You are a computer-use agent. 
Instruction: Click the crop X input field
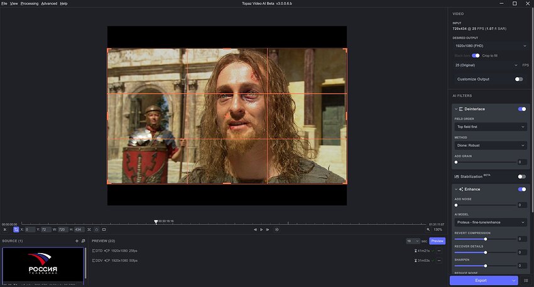(x=30, y=229)
